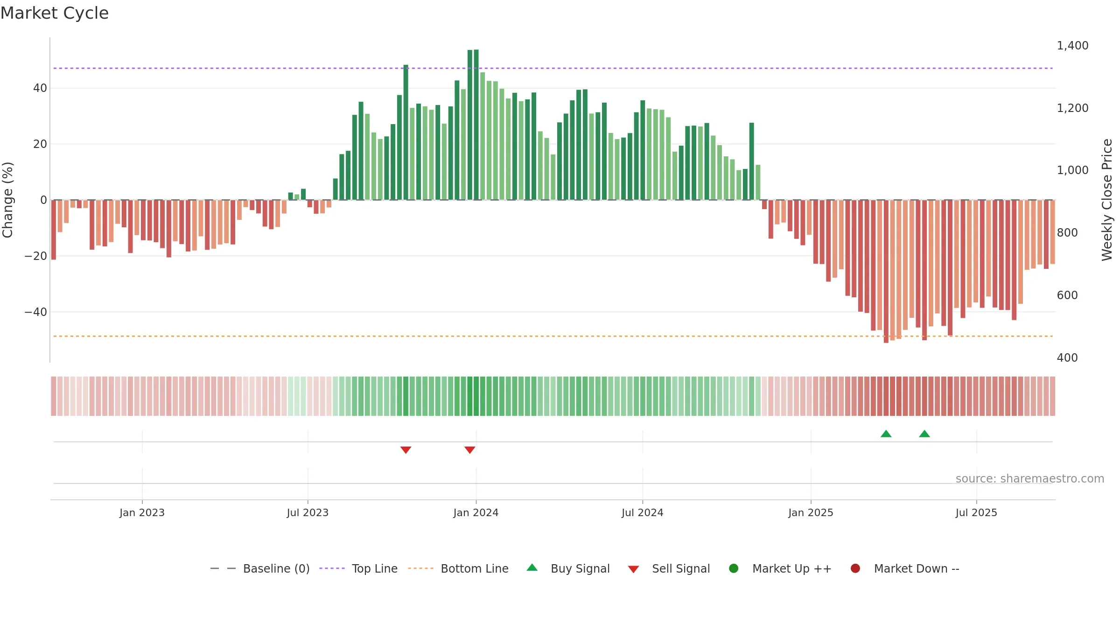Click the 800 right axis tick label

pos(1067,233)
